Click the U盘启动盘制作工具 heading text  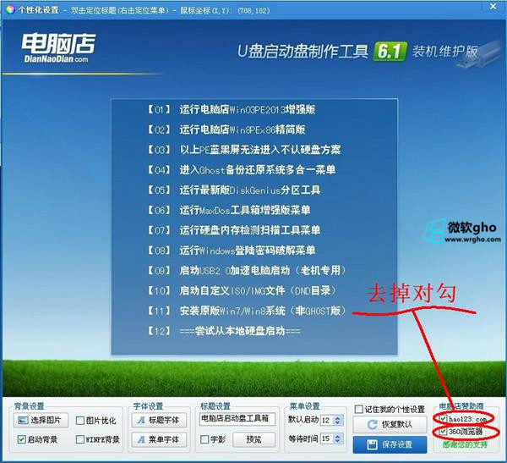(303, 51)
